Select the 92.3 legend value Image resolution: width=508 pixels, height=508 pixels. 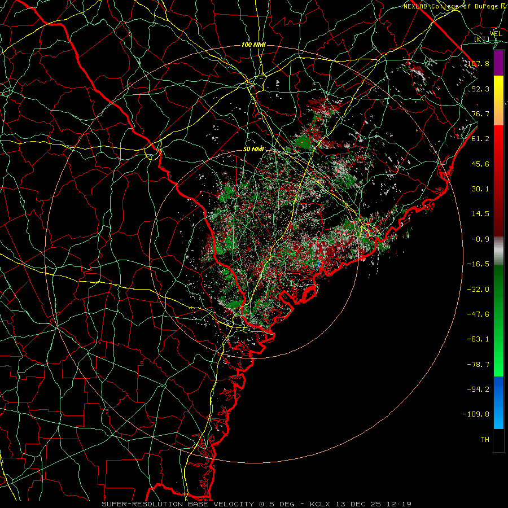(x=480, y=89)
